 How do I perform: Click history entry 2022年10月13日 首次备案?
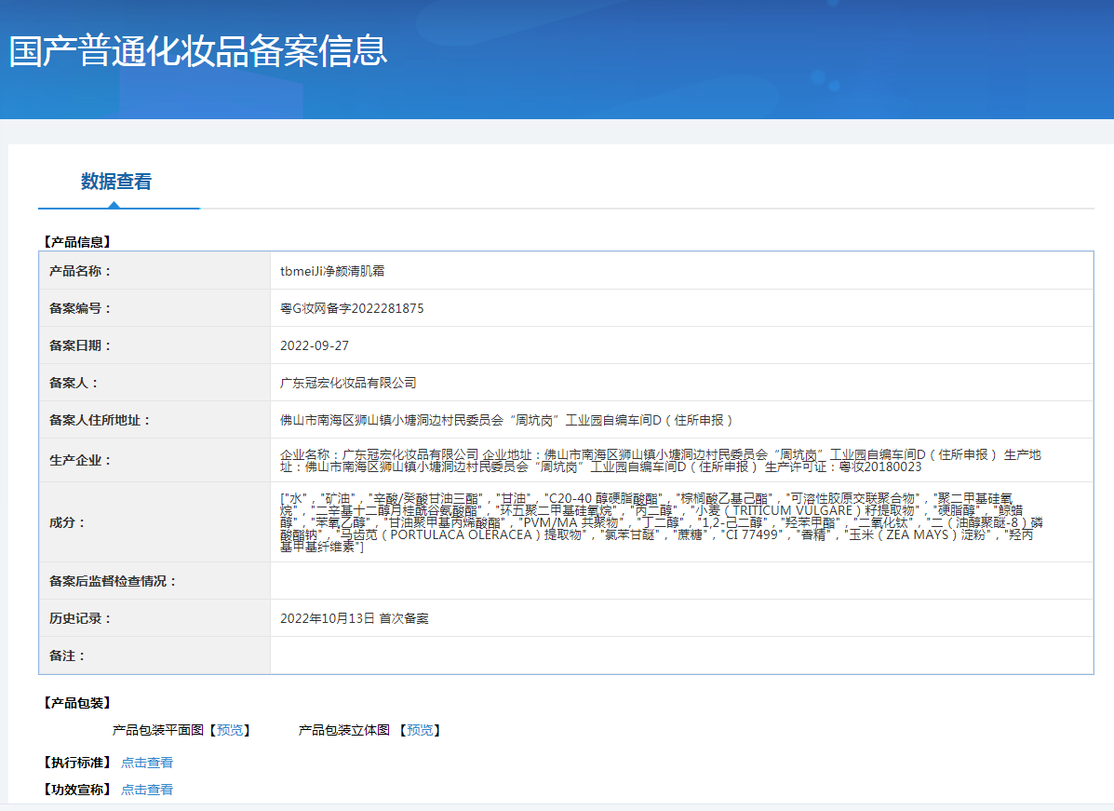point(354,618)
